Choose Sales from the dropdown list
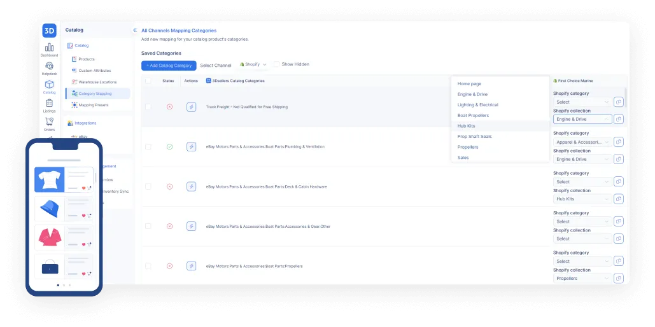This screenshot has width=655, height=327. coord(500,157)
